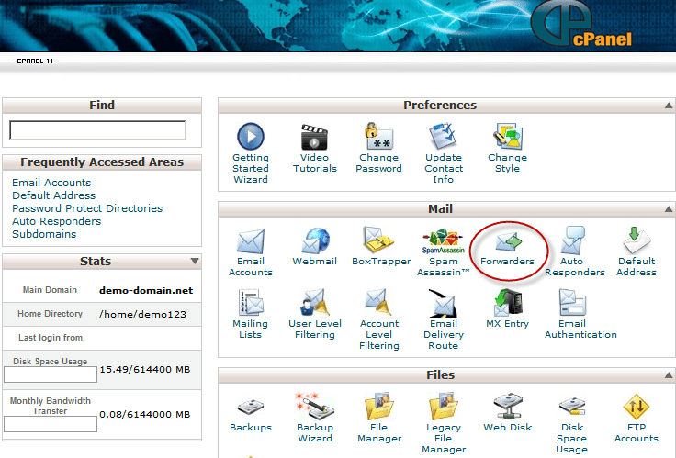Click the 15.49/614400 MB value

tap(145, 370)
